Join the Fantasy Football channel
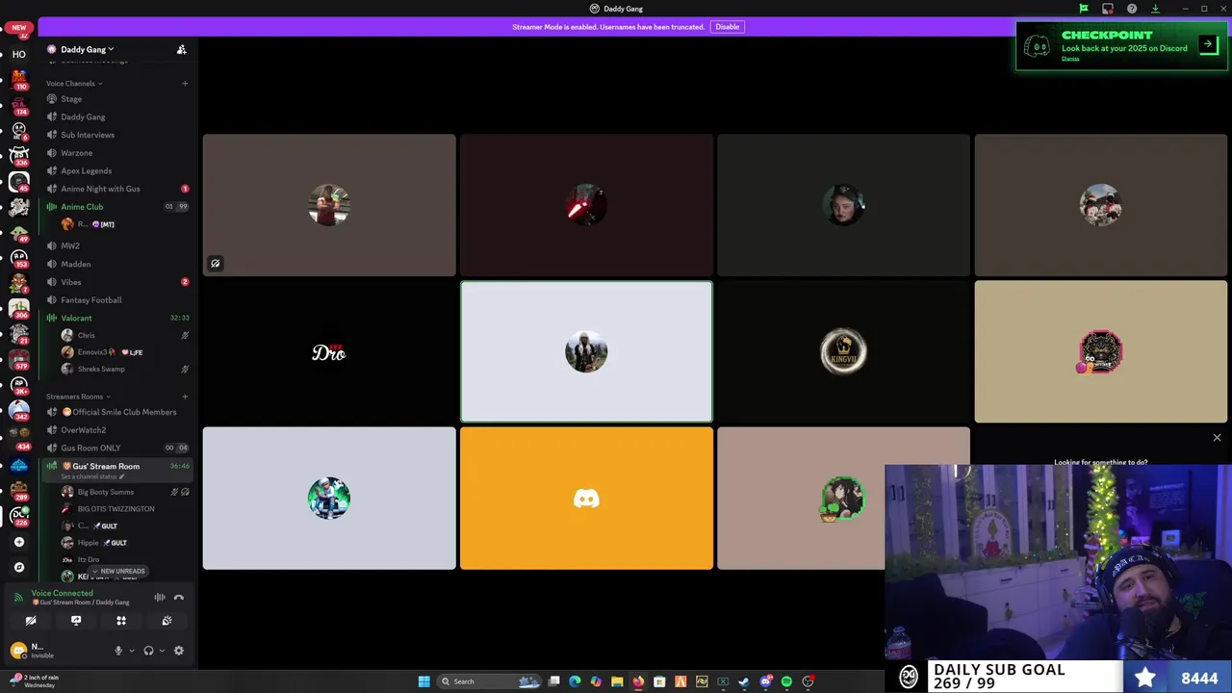 (x=117, y=300)
